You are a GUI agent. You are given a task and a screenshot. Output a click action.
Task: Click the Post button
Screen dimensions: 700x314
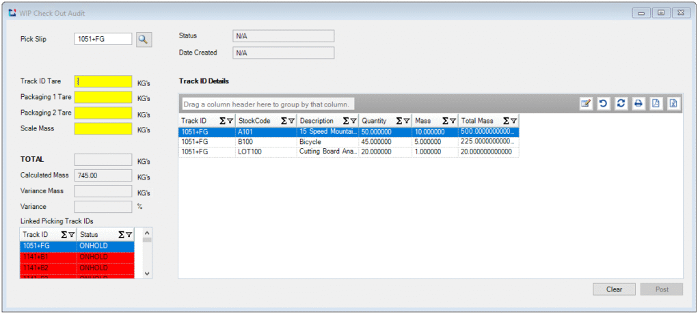pos(662,289)
